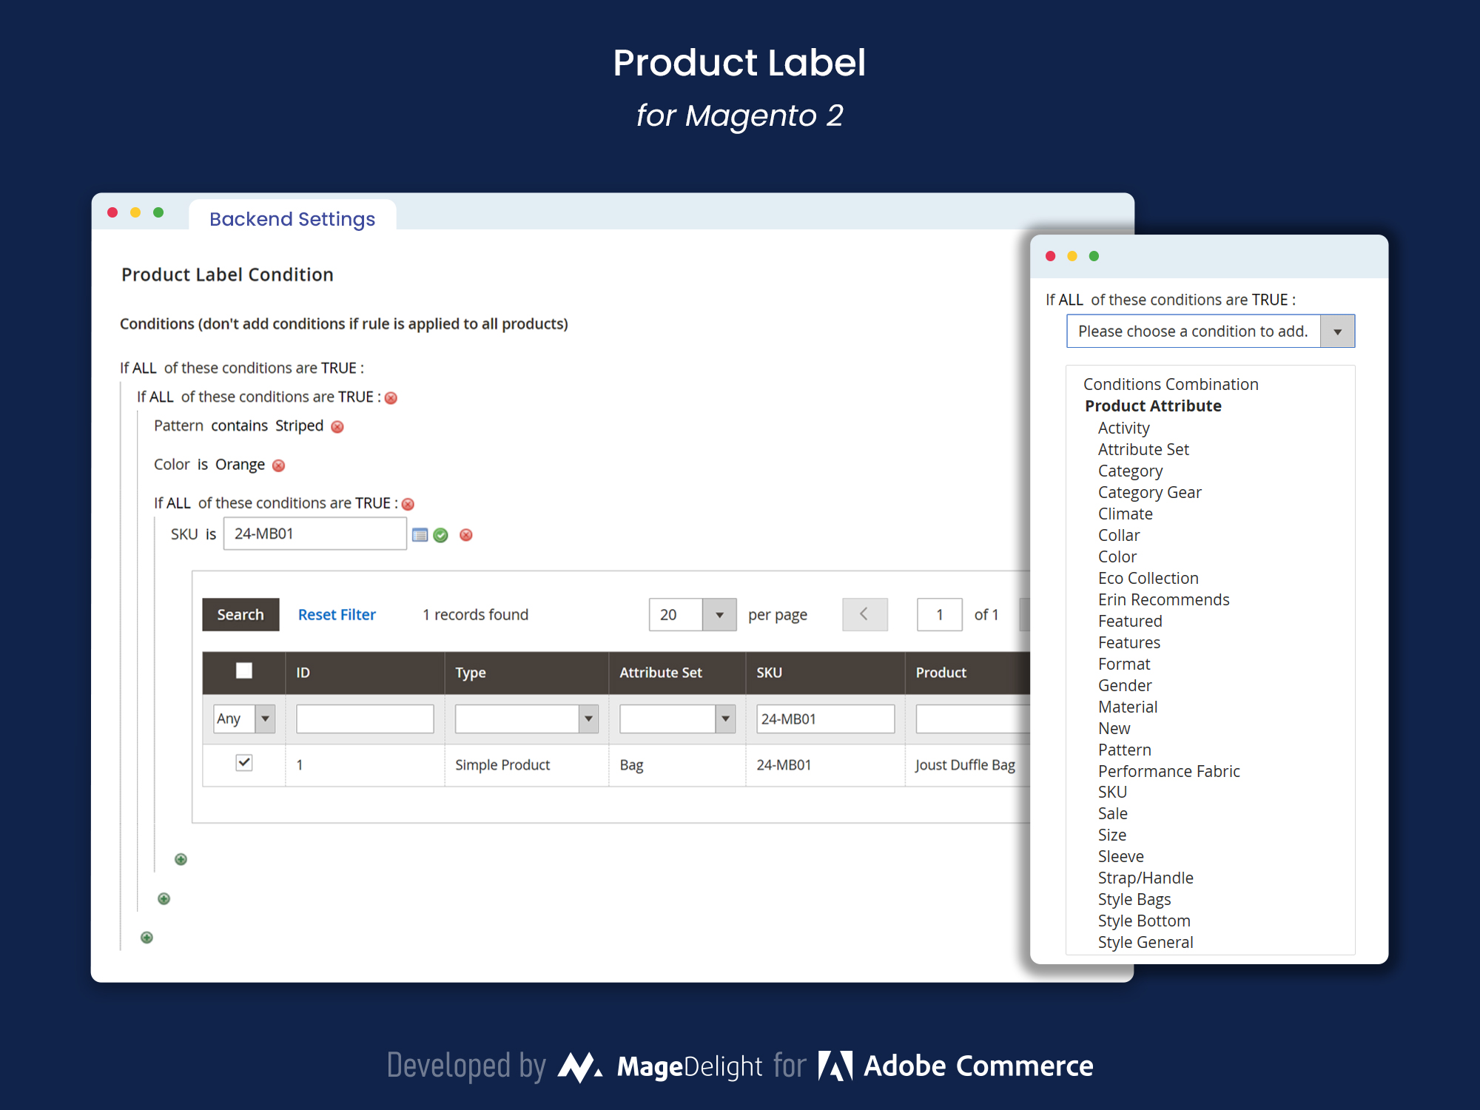This screenshot has height=1110, width=1480.
Task: Select 'Style General' attribute option
Action: [1146, 942]
